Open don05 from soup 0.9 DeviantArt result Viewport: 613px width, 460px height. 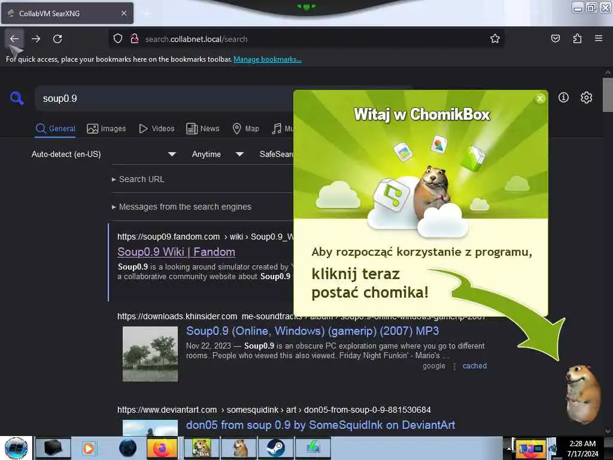321,425
